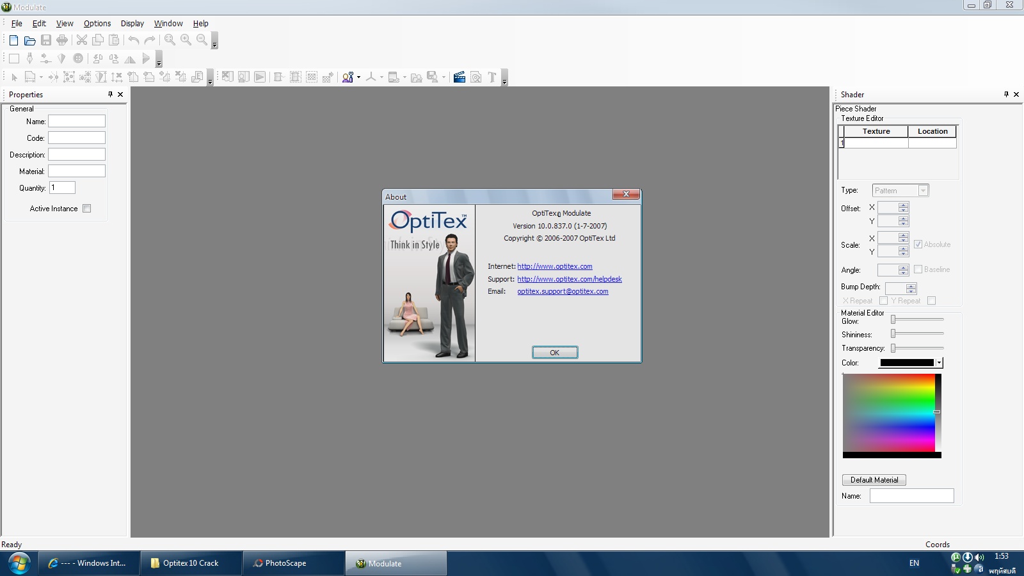
Task: Open the clapperboard animation icon
Action: [x=460, y=77]
